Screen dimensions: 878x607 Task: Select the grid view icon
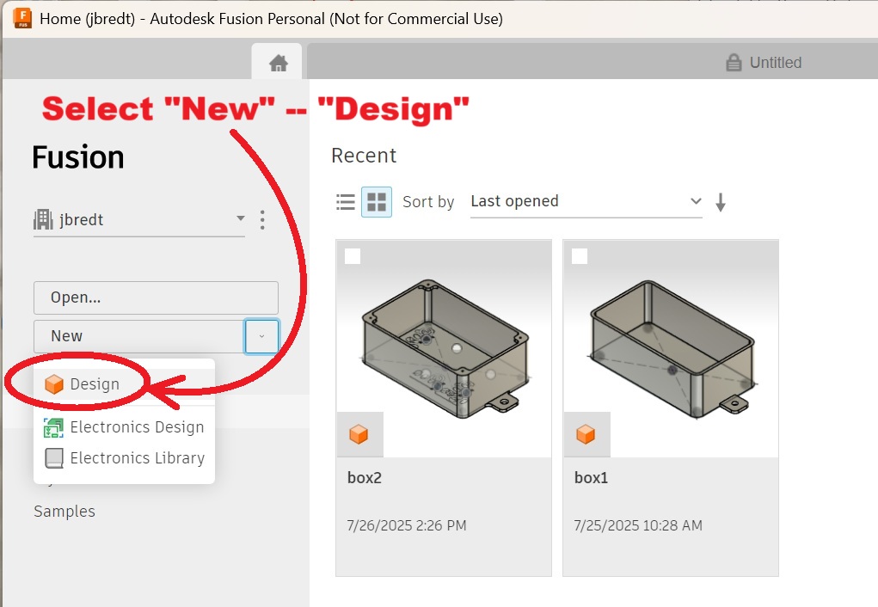(x=377, y=202)
